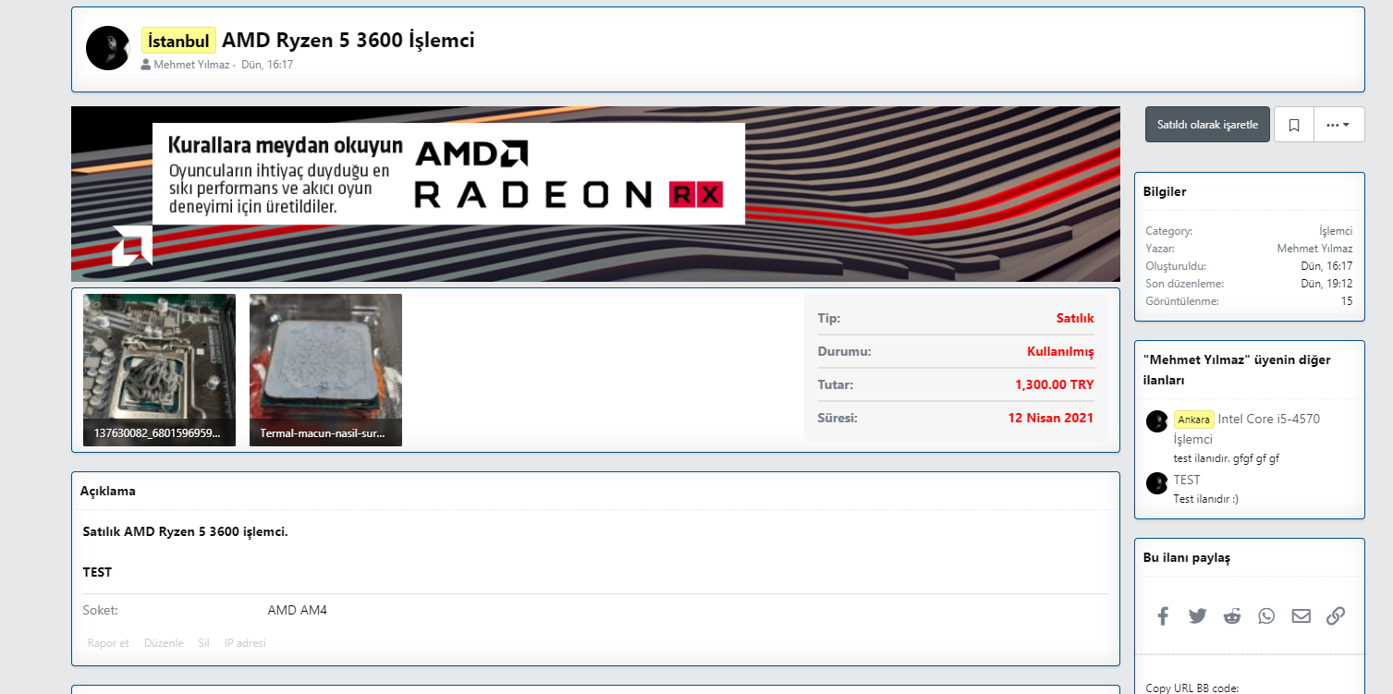Open the İstanbul location tag
Screen dimensions: 1393x694
pos(178,41)
